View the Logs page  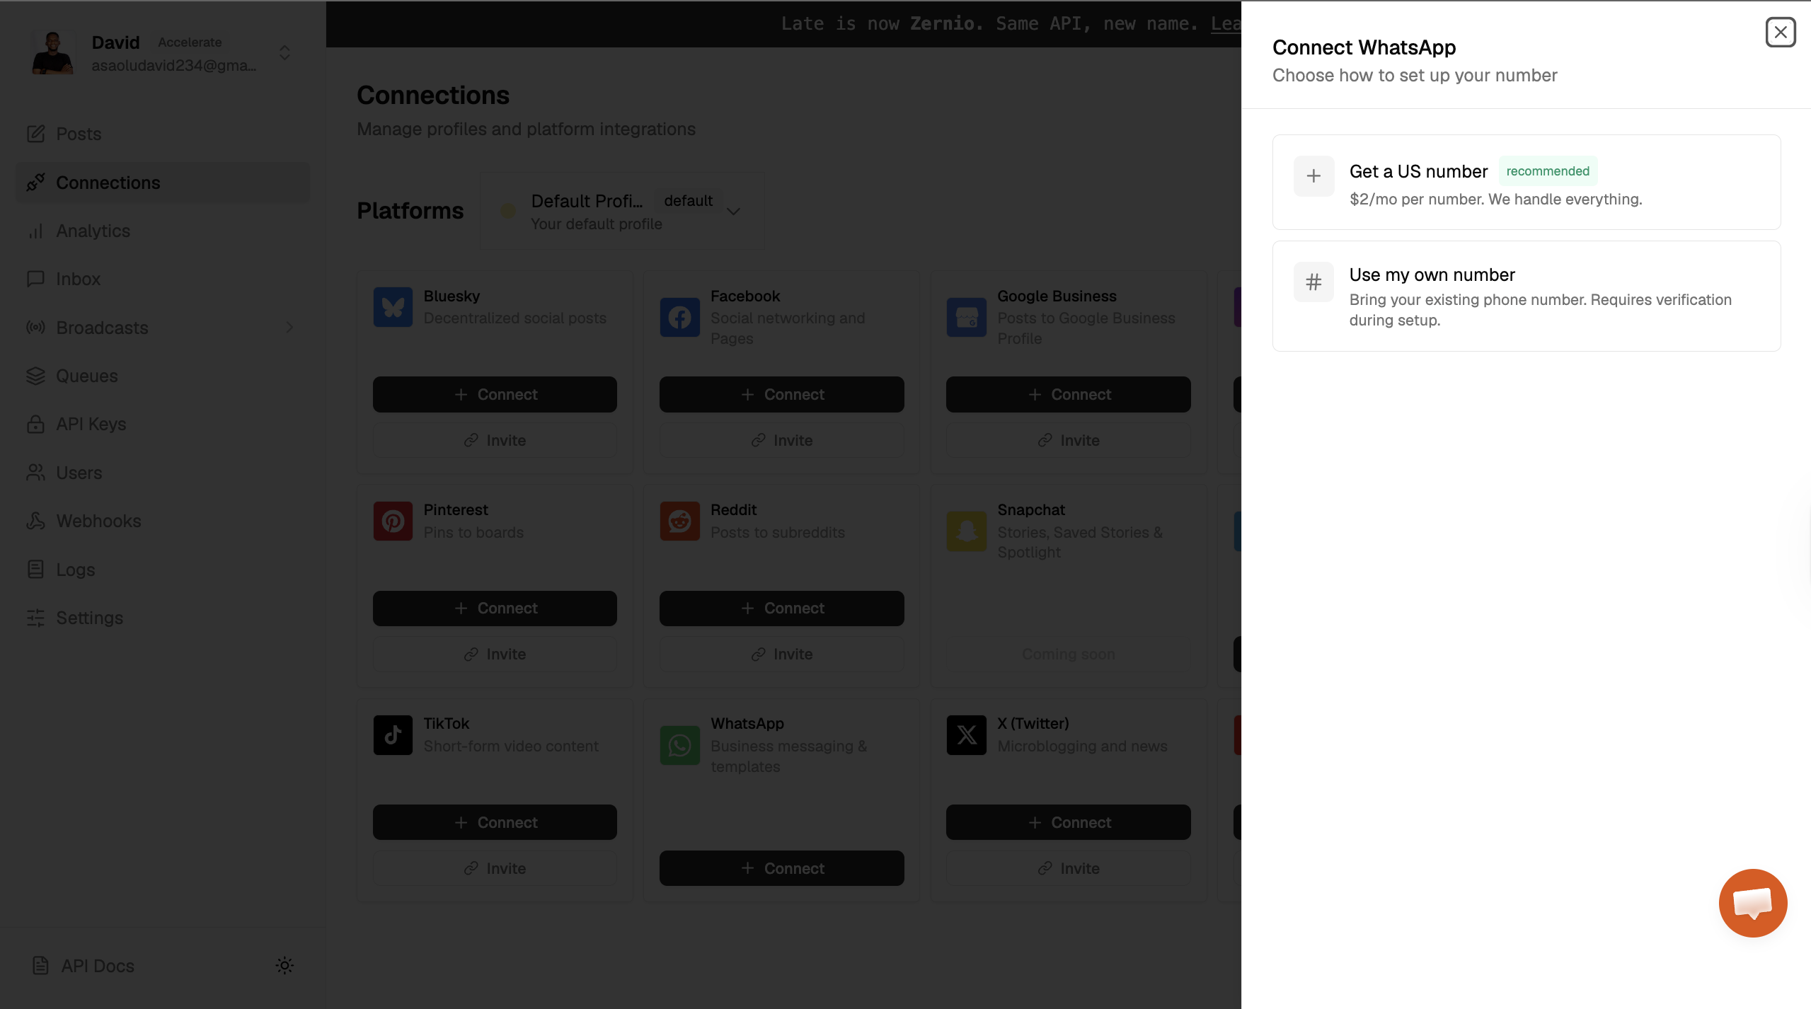click(x=75, y=569)
